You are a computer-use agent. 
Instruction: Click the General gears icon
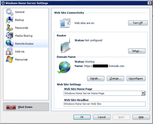[x=9, y=12]
